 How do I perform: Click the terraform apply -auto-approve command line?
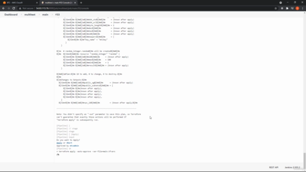tap(86, 151)
